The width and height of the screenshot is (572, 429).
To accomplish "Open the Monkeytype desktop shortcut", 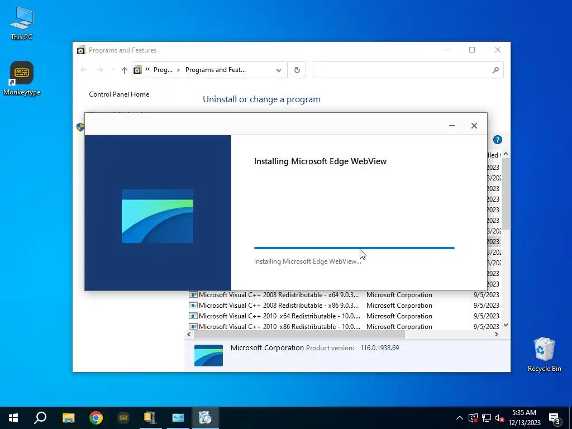I will (x=22, y=78).
